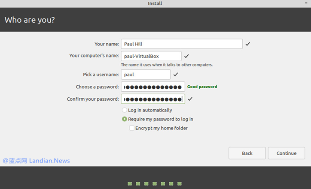Click the Good password strength label
The width and height of the screenshot is (311, 189).
pyautogui.click(x=202, y=87)
